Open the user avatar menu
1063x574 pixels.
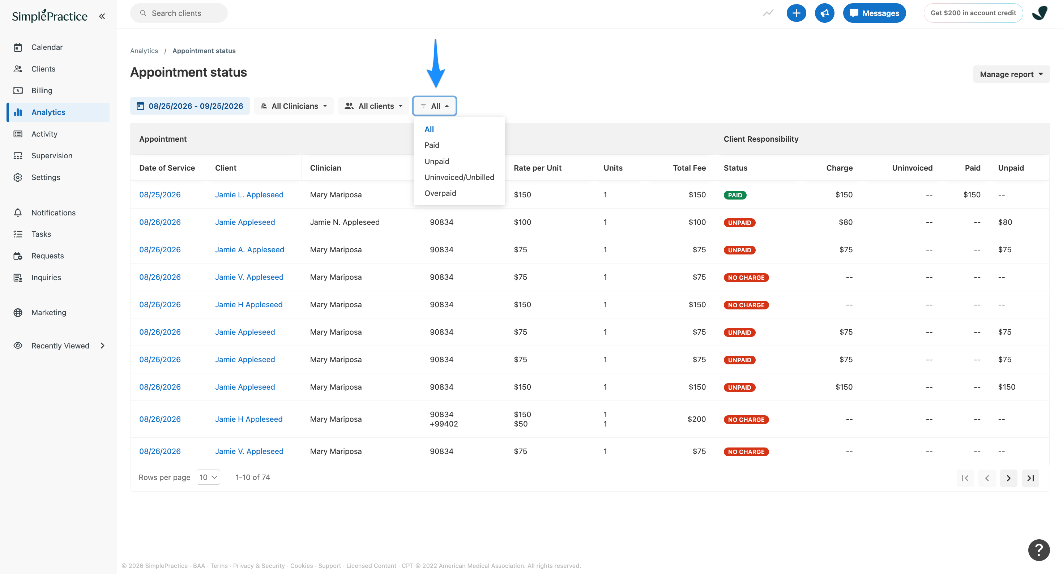tap(1039, 13)
